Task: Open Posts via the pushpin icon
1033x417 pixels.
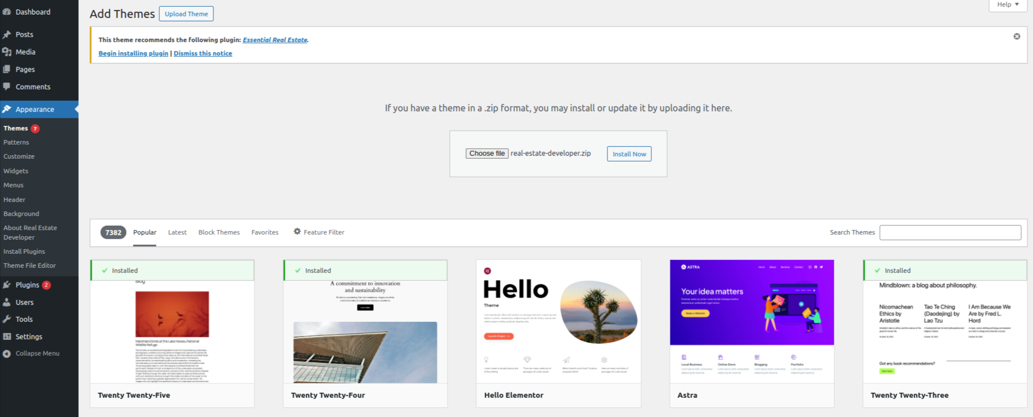Action: click(x=7, y=34)
